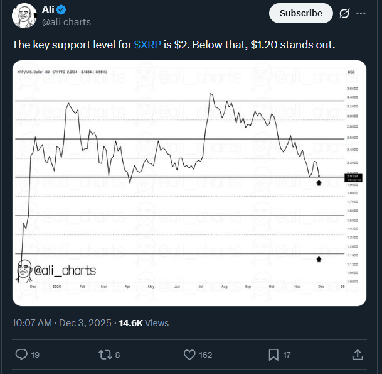
Task: Click the bookmark count of 17
Action: (287, 355)
